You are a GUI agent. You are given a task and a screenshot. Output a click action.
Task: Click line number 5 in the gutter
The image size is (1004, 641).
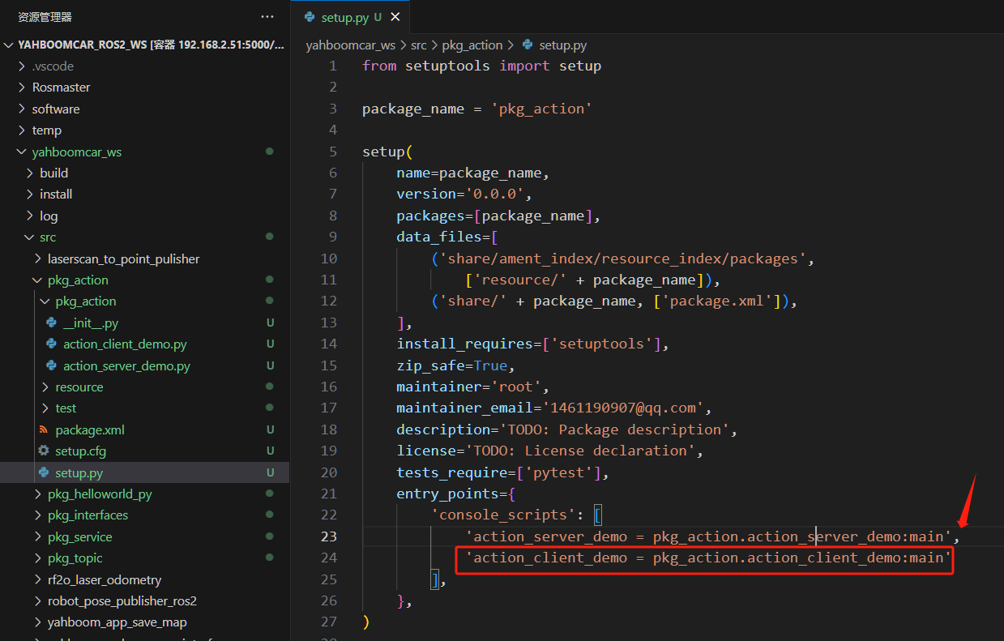click(x=333, y=152)
